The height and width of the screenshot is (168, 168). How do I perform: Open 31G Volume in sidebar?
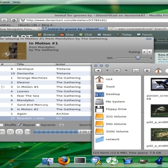click(111, 116)
